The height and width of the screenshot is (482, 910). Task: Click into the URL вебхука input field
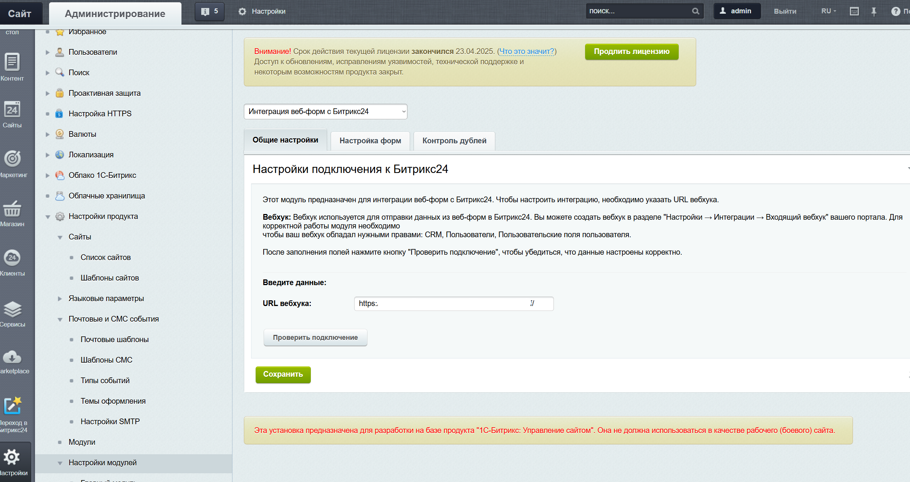coord(453,304)
